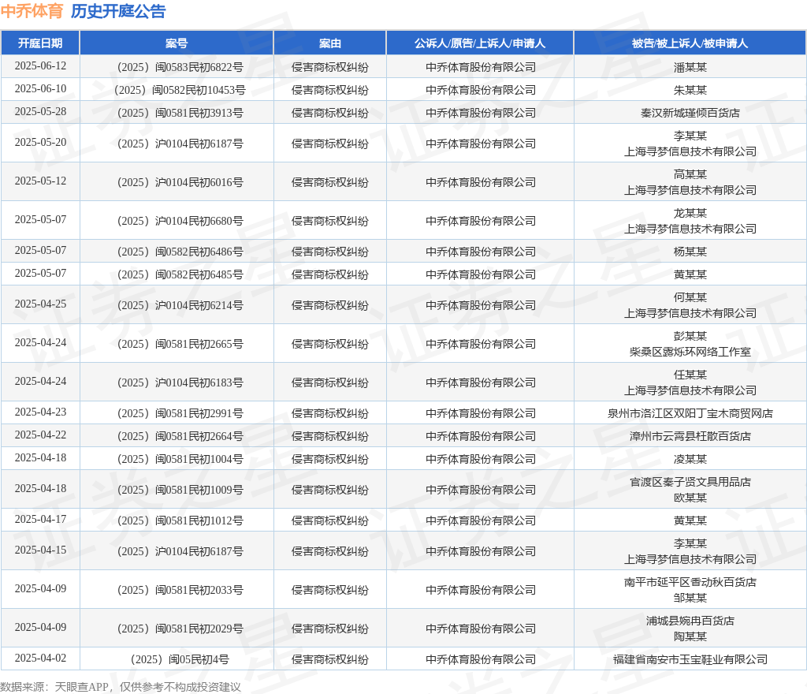
Task: Click case number 沪0104民初6214号
Action: tap(180, 305)
